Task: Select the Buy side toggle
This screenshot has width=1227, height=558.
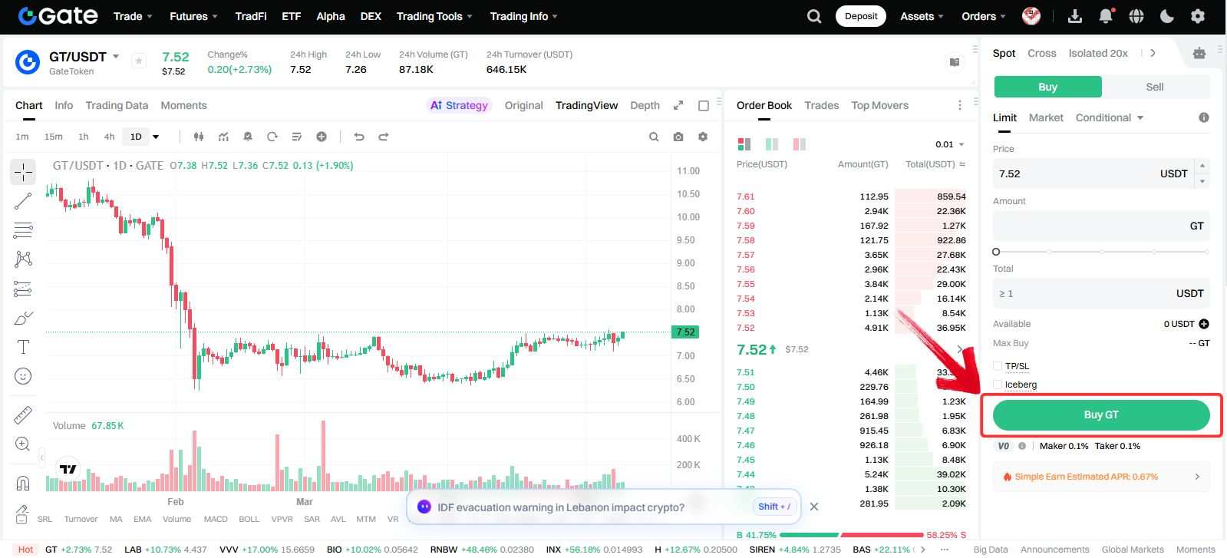Action: (1048, 87)
